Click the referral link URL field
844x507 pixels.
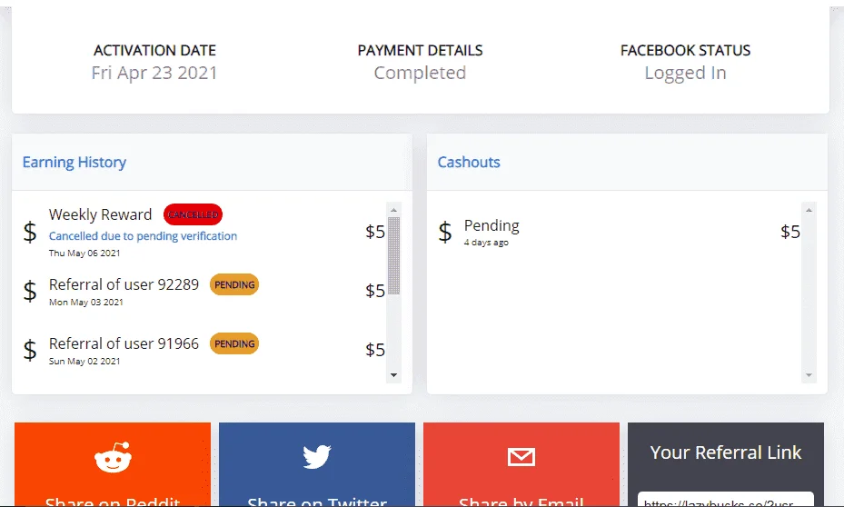[x=726, y=500]
